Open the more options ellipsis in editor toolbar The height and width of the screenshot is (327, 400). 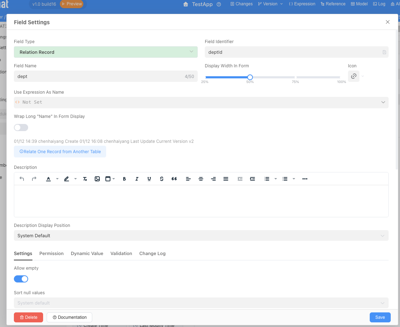click(x=305, y=179)
